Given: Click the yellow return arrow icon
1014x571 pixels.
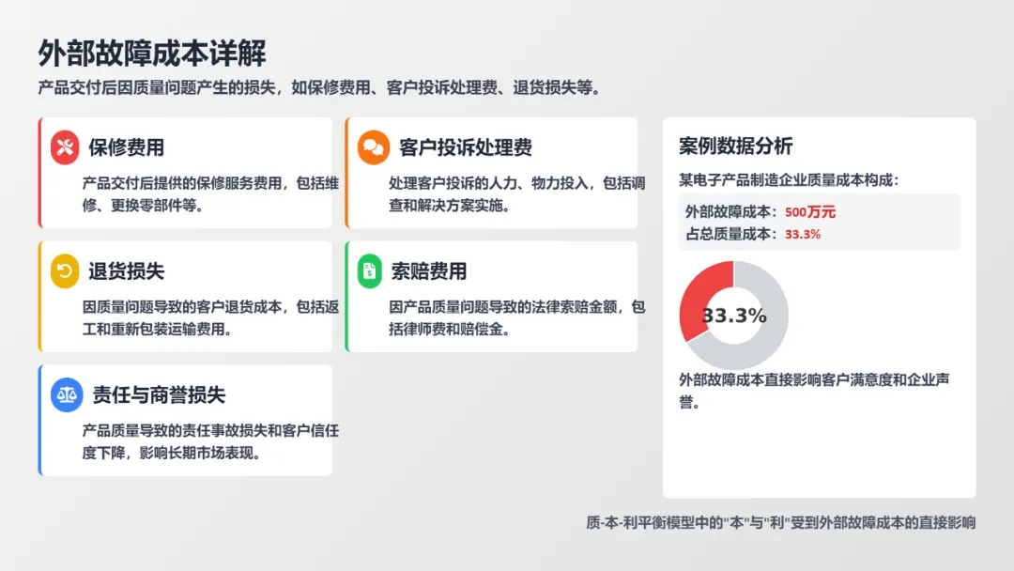Looking at the screenshot, I should [65, 271].
